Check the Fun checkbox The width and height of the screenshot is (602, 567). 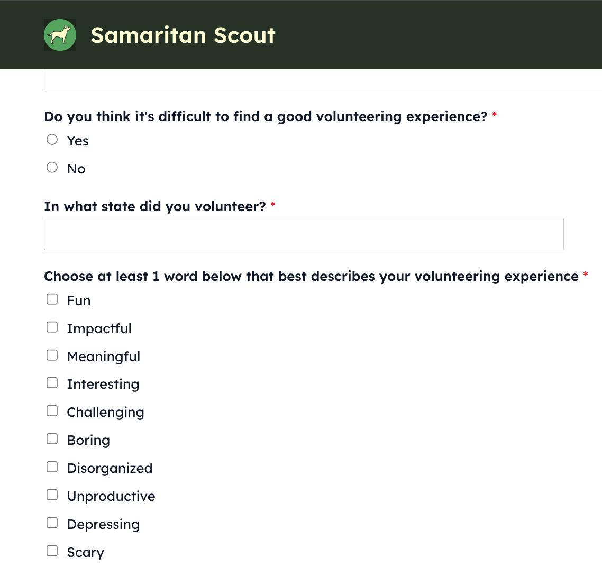[x=52, y=299]
